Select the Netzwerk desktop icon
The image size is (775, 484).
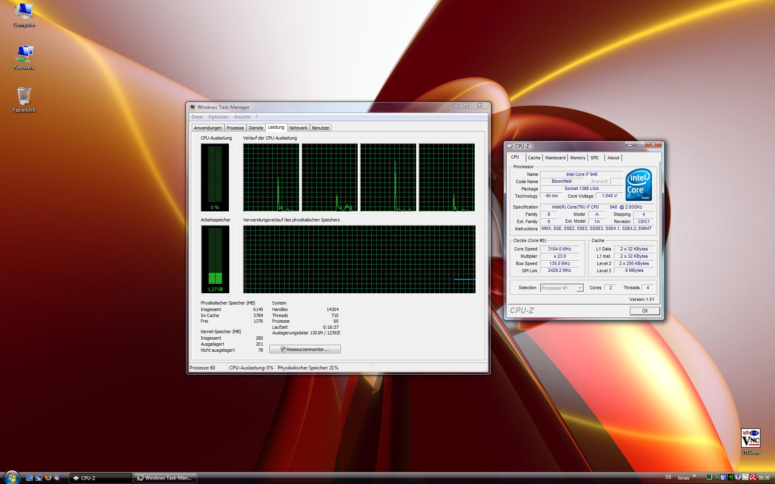pyautogui.click(x=24, y=54)
